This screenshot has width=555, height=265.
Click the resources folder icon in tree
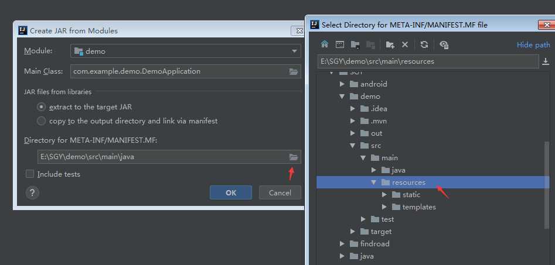coord(385,183)
